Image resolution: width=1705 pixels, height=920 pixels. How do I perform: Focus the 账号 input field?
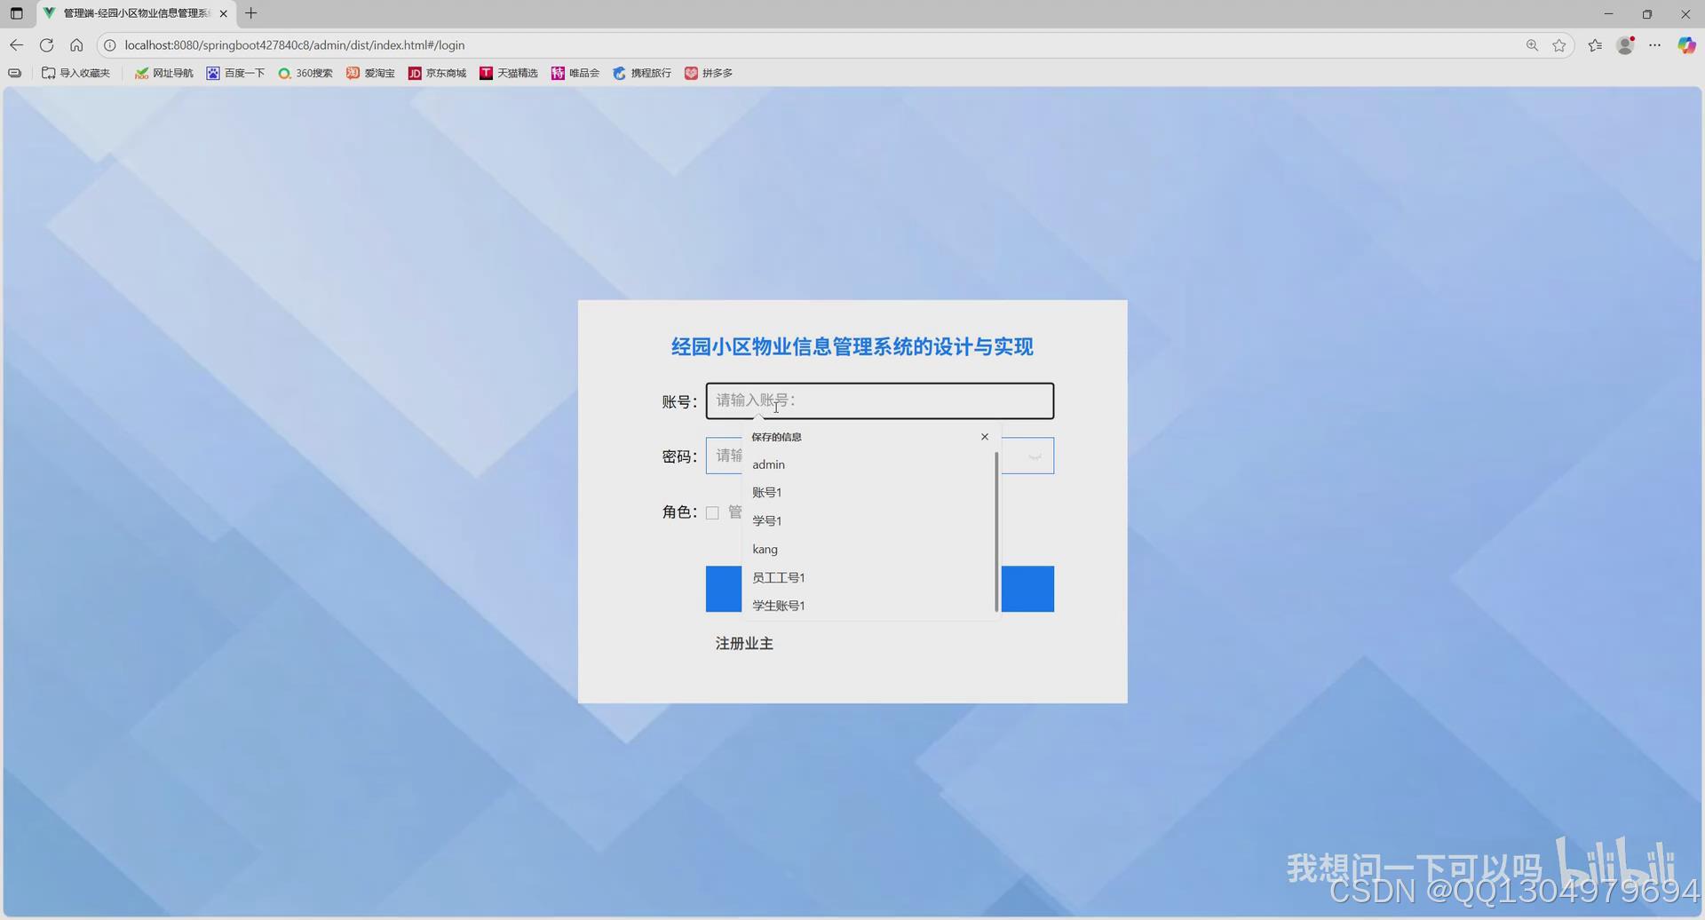[x=880, y=401]
